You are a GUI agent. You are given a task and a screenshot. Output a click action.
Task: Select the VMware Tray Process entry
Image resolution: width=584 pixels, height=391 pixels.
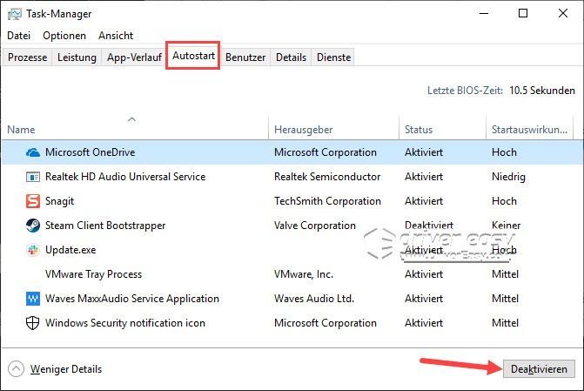coord(93,274)
